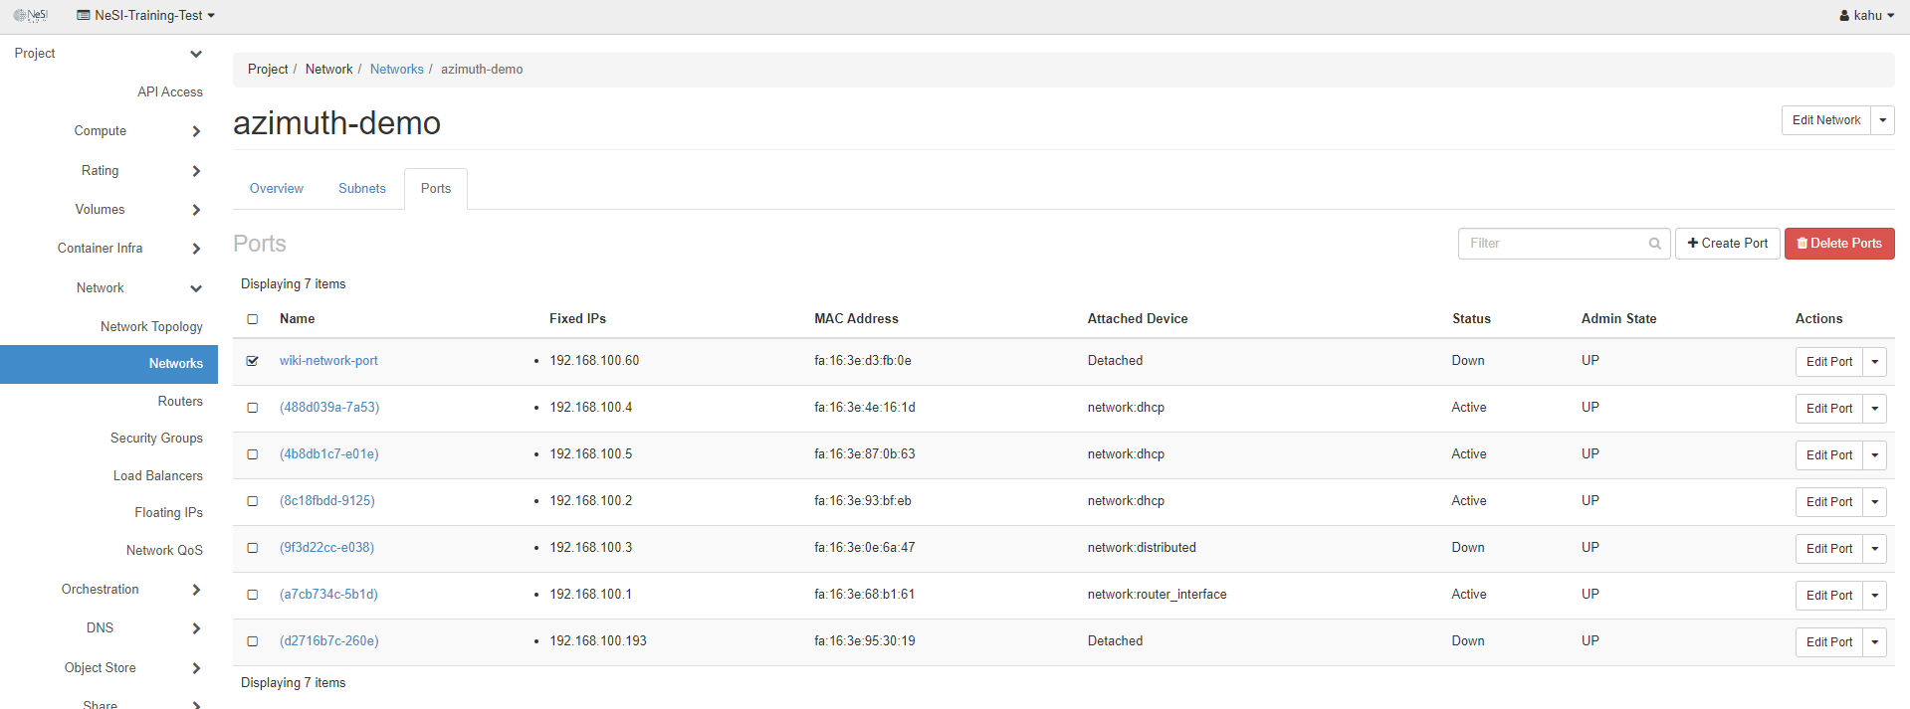Select checkbox for port 192.168.100.193
This screenshot has height=709, width=1910.
[253, 641]
